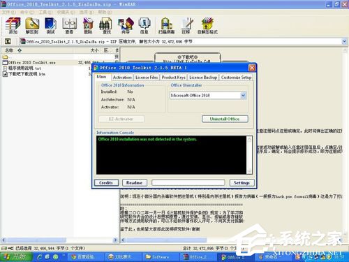Click the Information Console text area
349x262 pixels.
[172, 155]
